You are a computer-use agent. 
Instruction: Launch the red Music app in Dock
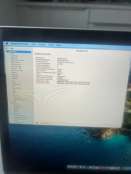pos(106,168)
